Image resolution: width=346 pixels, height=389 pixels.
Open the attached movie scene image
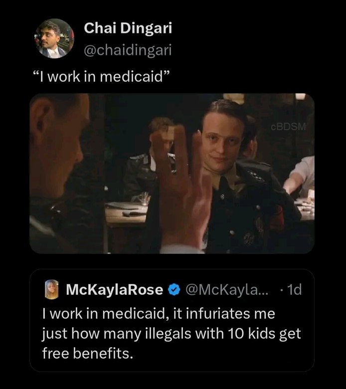(x=172, y=173)
